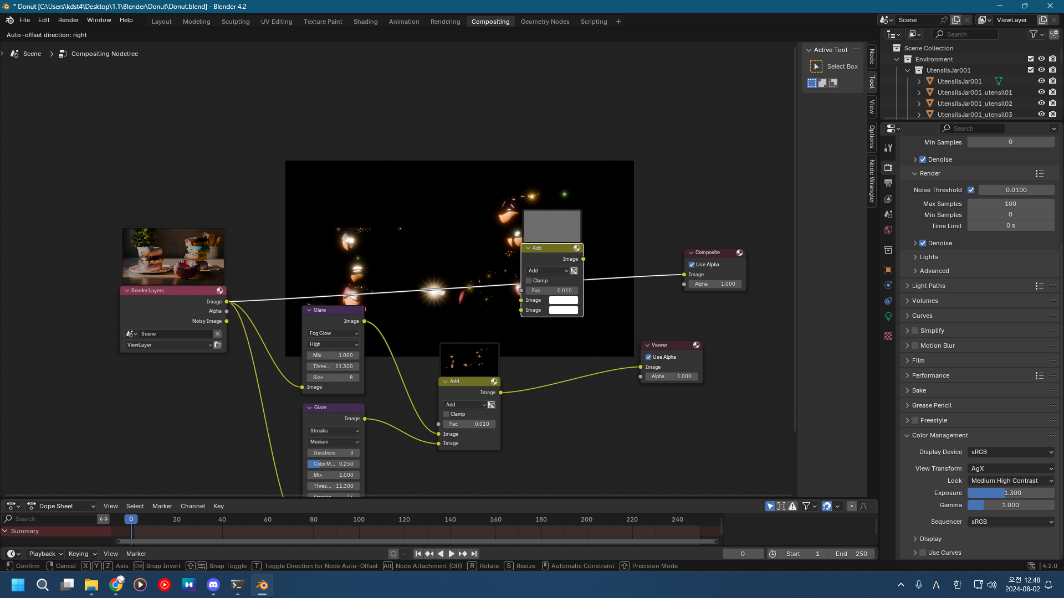Click jump to end playback button
This screenshot has width=1064, height=598.
tap(474, 554)
